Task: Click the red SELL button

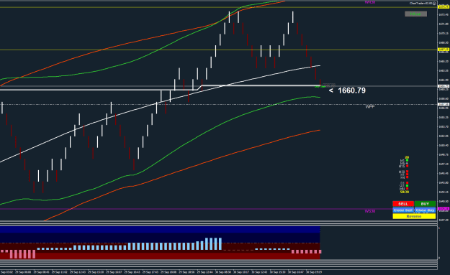Action: pos(403,204)
